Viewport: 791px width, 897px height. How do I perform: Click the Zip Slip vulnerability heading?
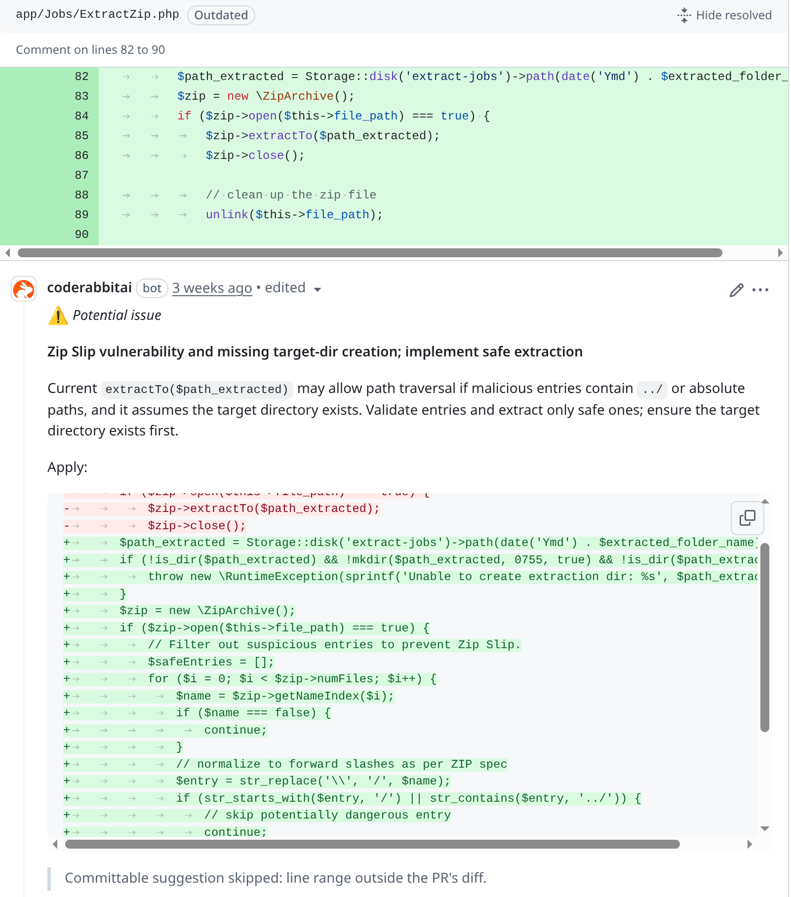point(315,351)
